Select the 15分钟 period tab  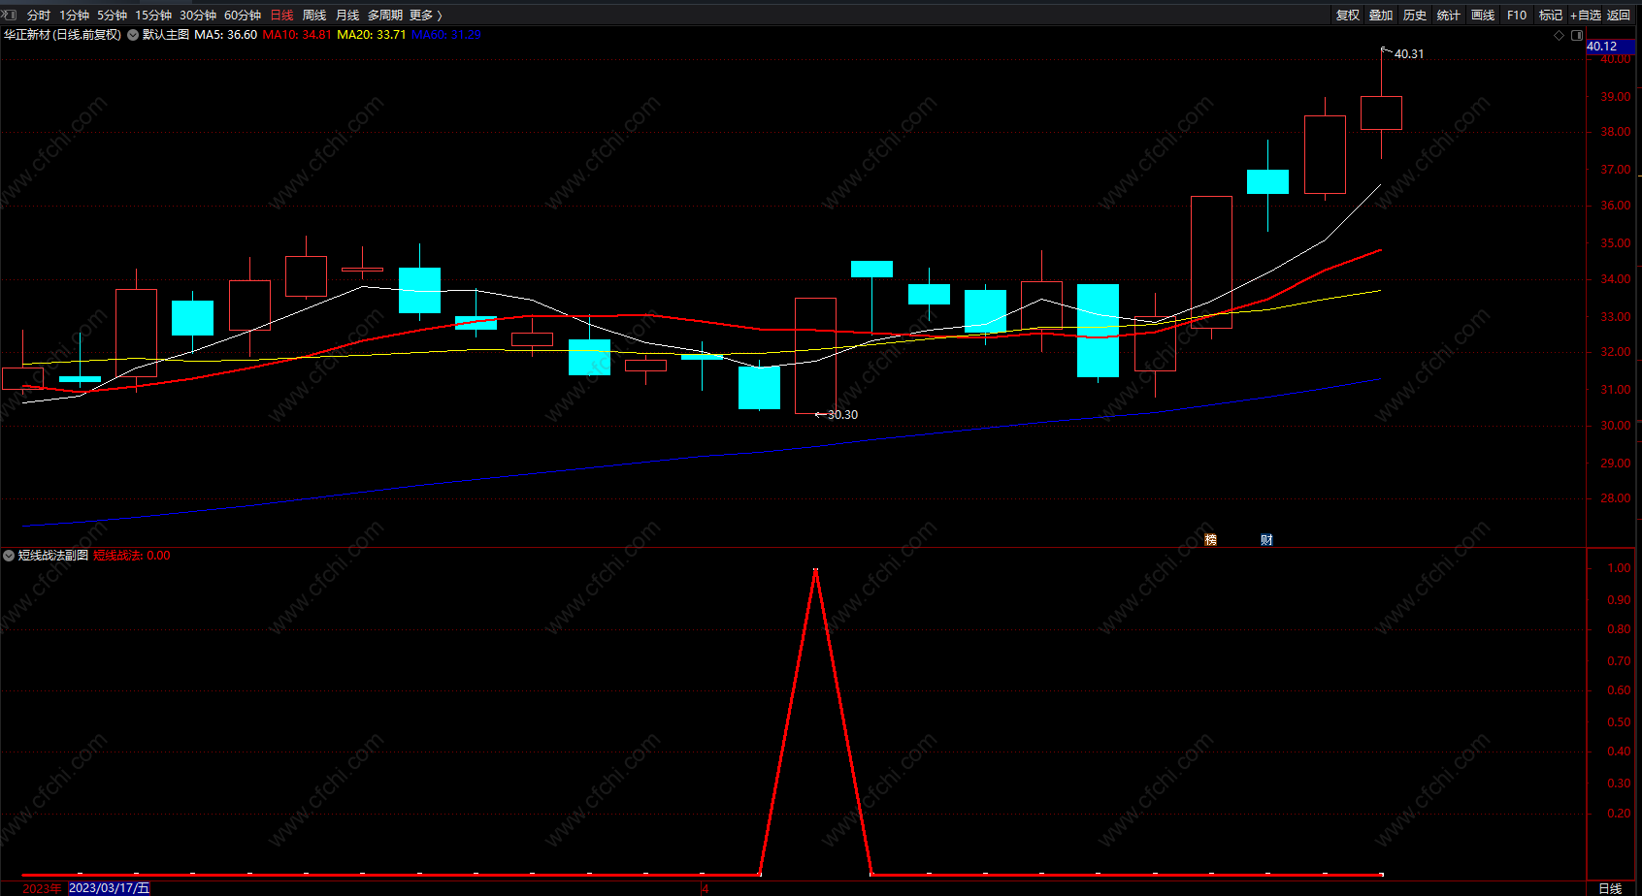[x=153, y=15]
